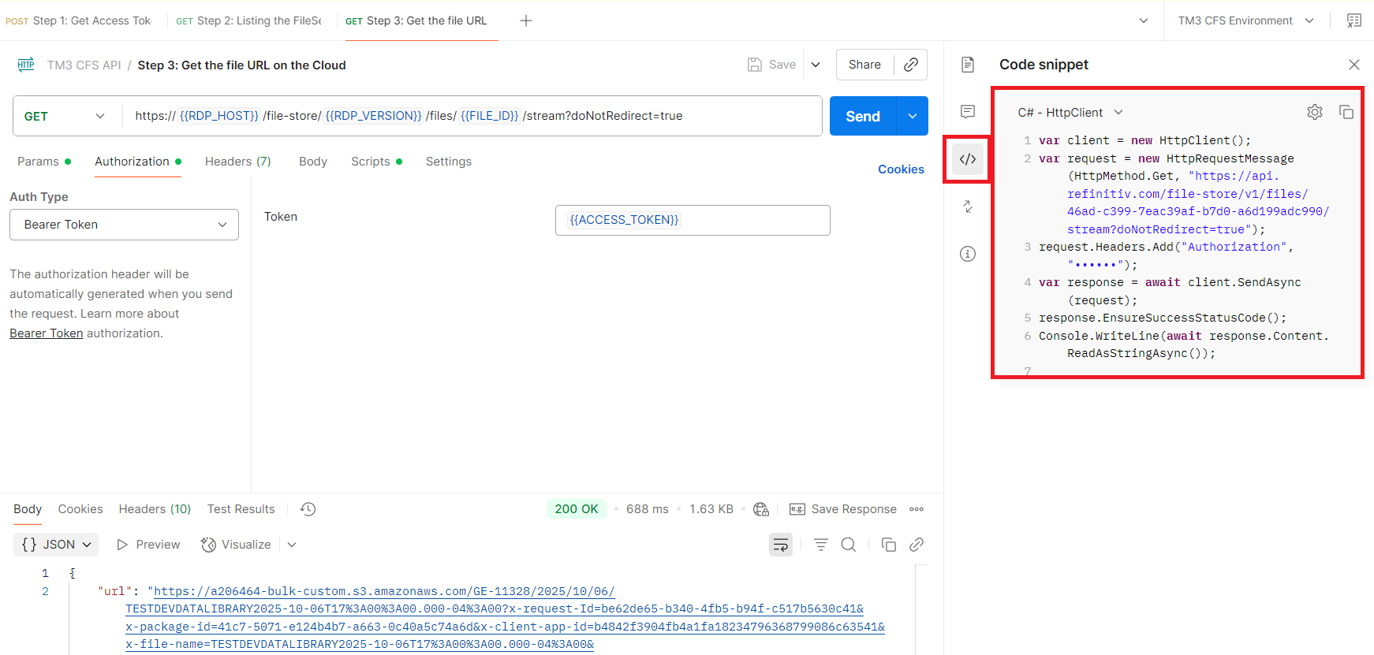
Task: Copy the code snippet to clipboard
Action: (1346, 112)
